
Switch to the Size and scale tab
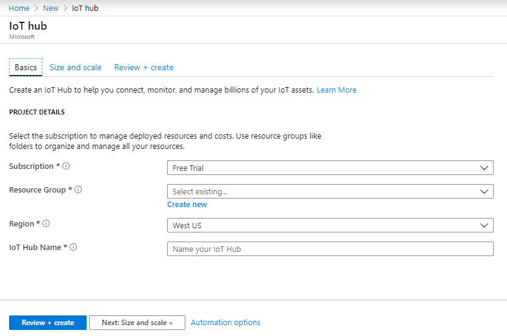[76, 67]
